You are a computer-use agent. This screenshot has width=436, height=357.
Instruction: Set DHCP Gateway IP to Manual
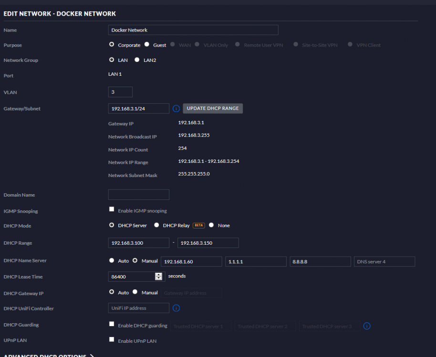[x=135, y=292]
